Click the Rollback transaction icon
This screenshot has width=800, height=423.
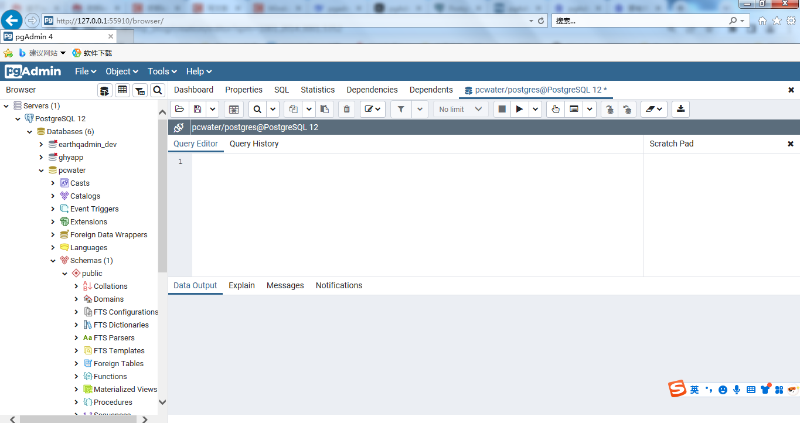click(627, 109)
